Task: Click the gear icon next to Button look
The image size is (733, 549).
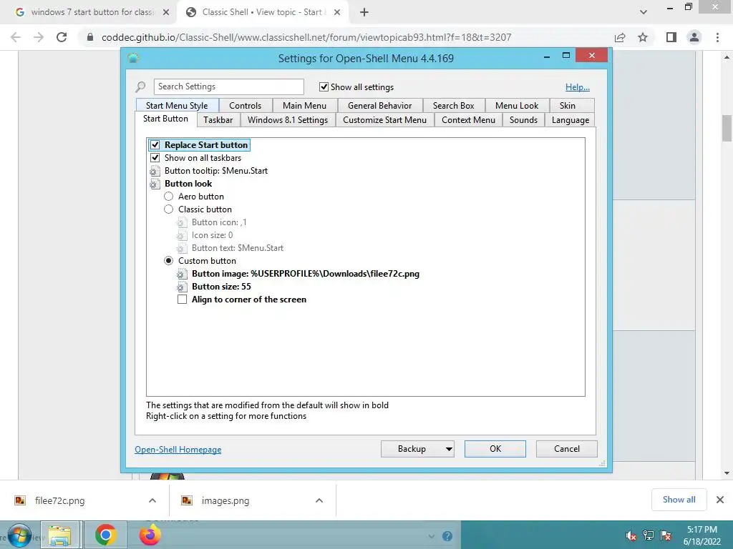Action: [x=155, y=184]
